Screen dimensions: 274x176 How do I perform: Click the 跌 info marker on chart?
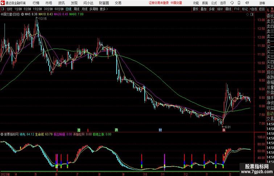point(116,130)
